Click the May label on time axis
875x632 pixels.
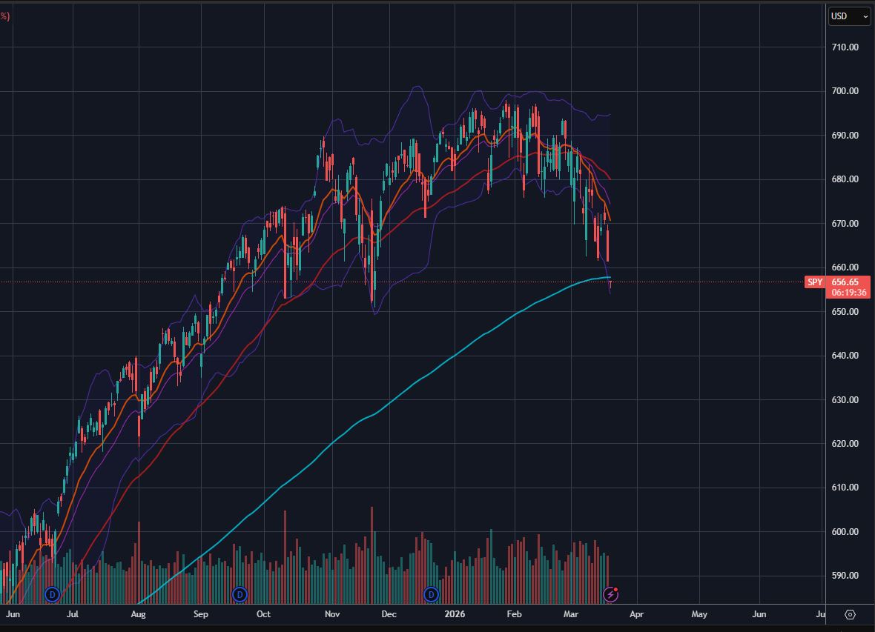[699, 614]
